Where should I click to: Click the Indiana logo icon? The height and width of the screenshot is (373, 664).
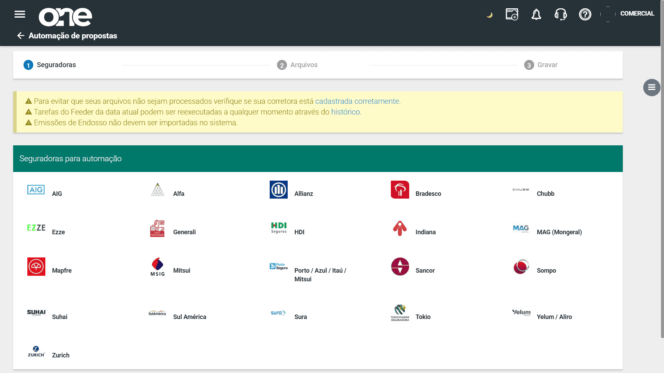tap(400, 228)
